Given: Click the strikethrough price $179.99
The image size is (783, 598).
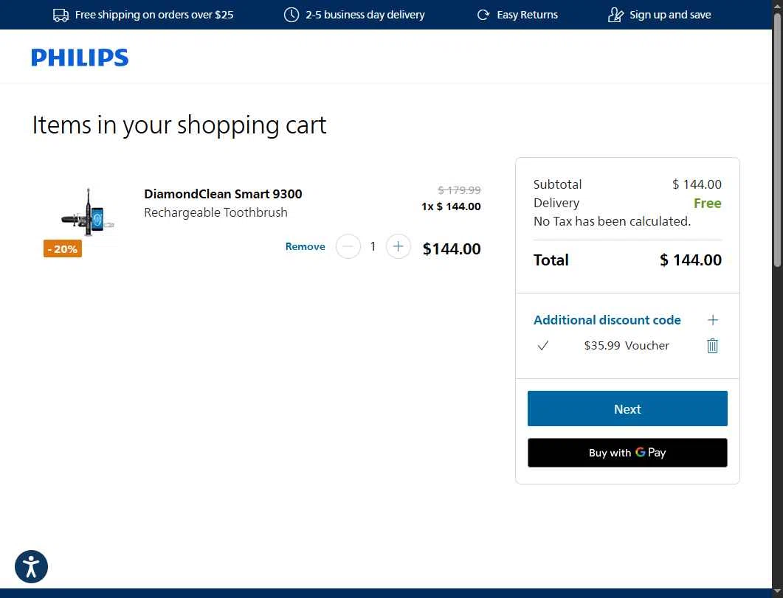Looking at the screenshot, I should coord(459,190).
